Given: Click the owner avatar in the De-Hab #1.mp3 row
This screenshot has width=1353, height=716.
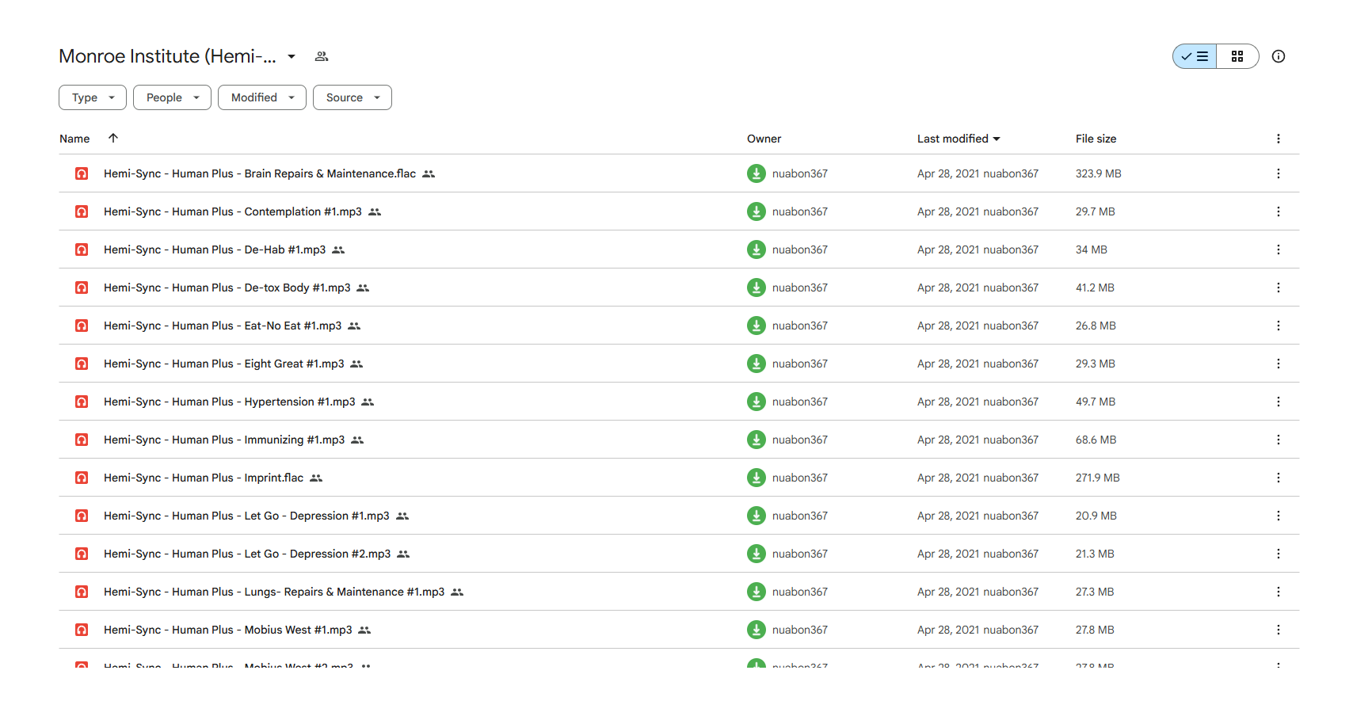Looking at the screenshot, I should click(757, 249).
